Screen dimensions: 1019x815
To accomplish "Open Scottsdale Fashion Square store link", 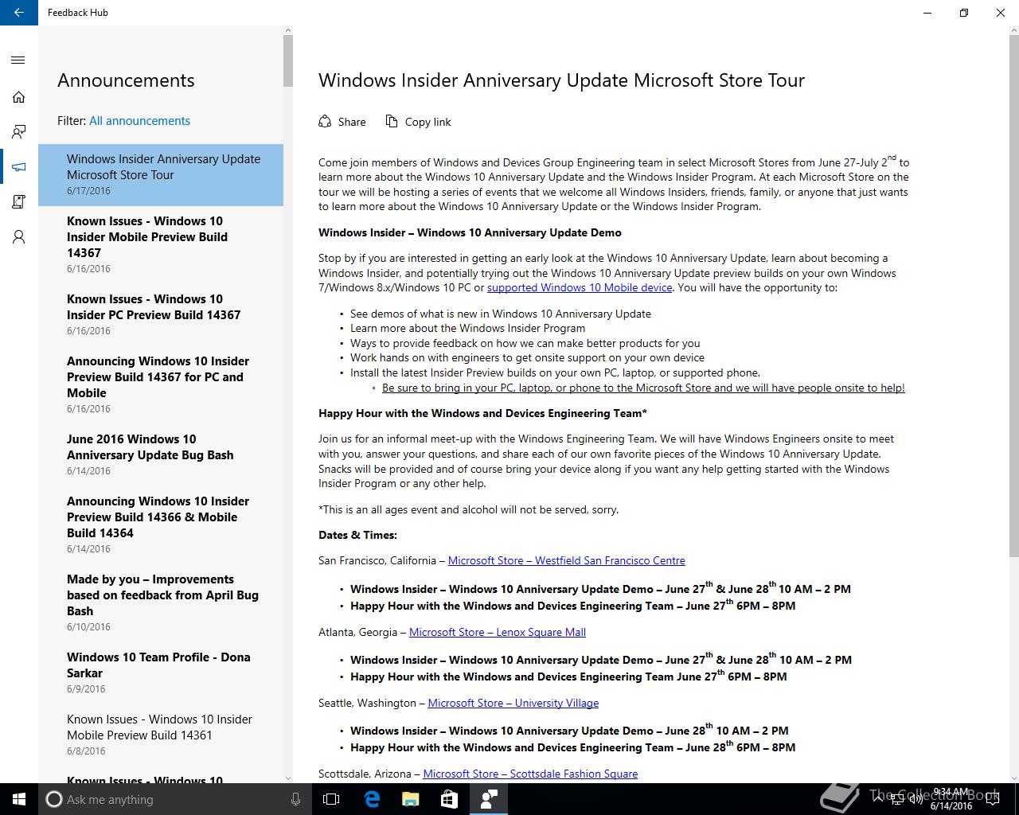I will (x=530, y=774).
